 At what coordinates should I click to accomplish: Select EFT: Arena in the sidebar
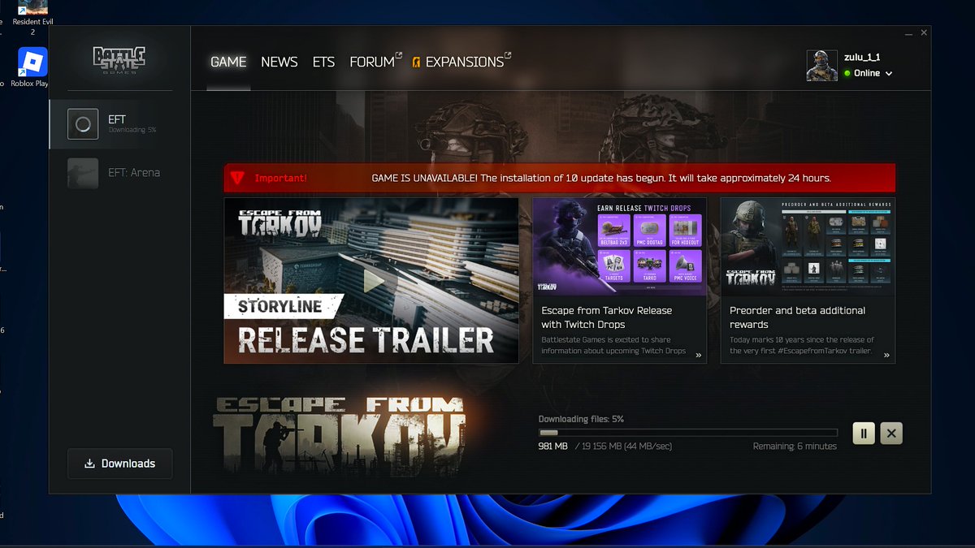click(x=120, y=173)
